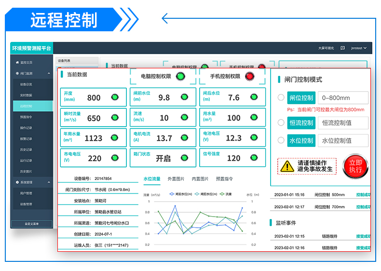Image resolution: width=381 pixels, height=271 pixels.
Task: Open the jnrstest user dropdown
Action: pos(359,48)
